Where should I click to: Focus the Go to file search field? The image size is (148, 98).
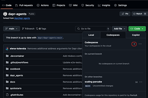93,29
